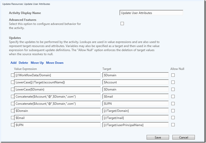
Task: Toggle Allow Null for $Email target
Action: pos(173,97)
